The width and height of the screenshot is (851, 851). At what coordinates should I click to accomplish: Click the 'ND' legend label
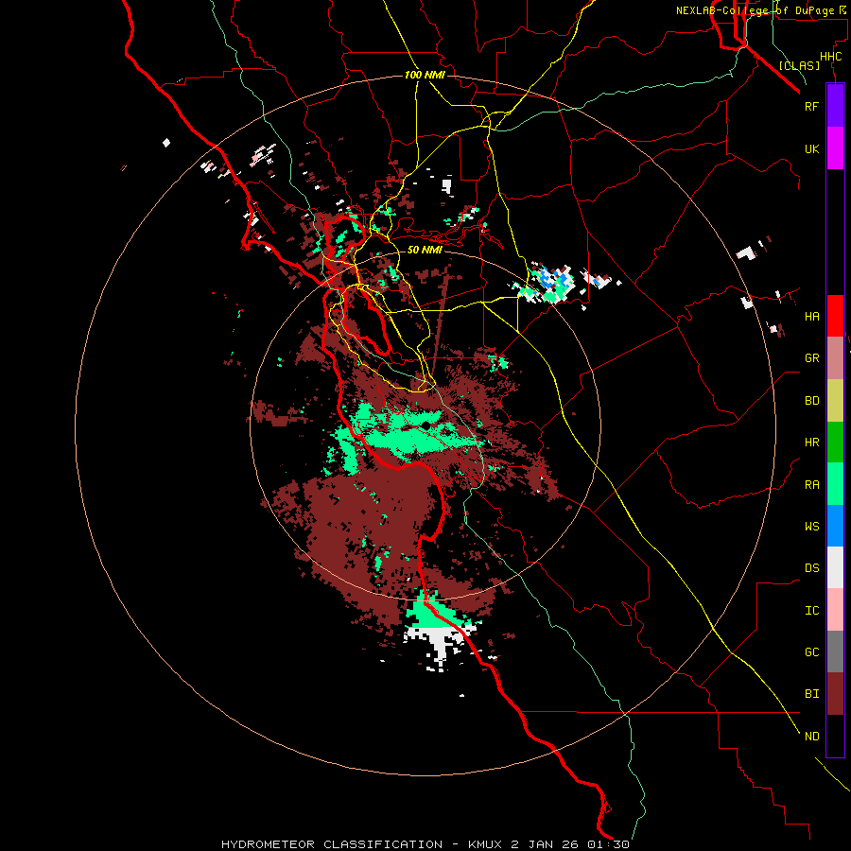[x=811, y=737]
